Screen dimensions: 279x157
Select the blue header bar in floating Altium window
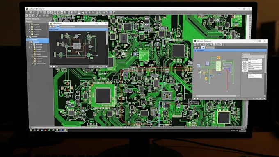pos(230,50)
